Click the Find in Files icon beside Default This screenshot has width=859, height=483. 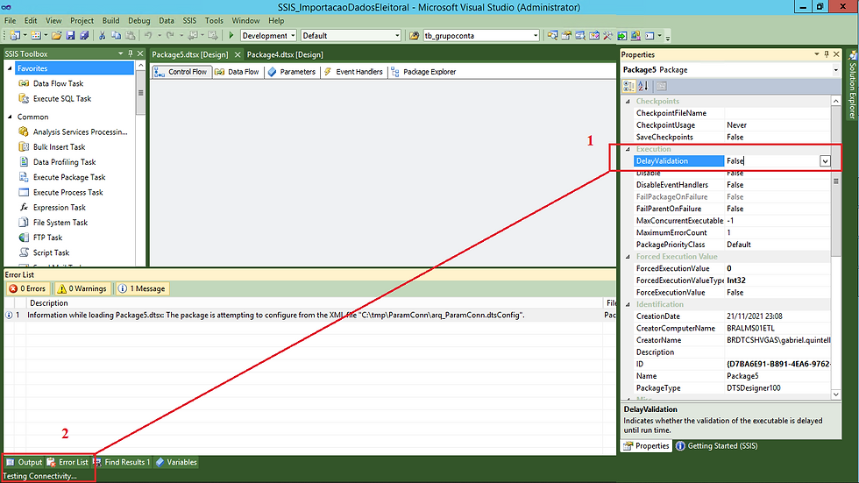[x=414, y=36]
